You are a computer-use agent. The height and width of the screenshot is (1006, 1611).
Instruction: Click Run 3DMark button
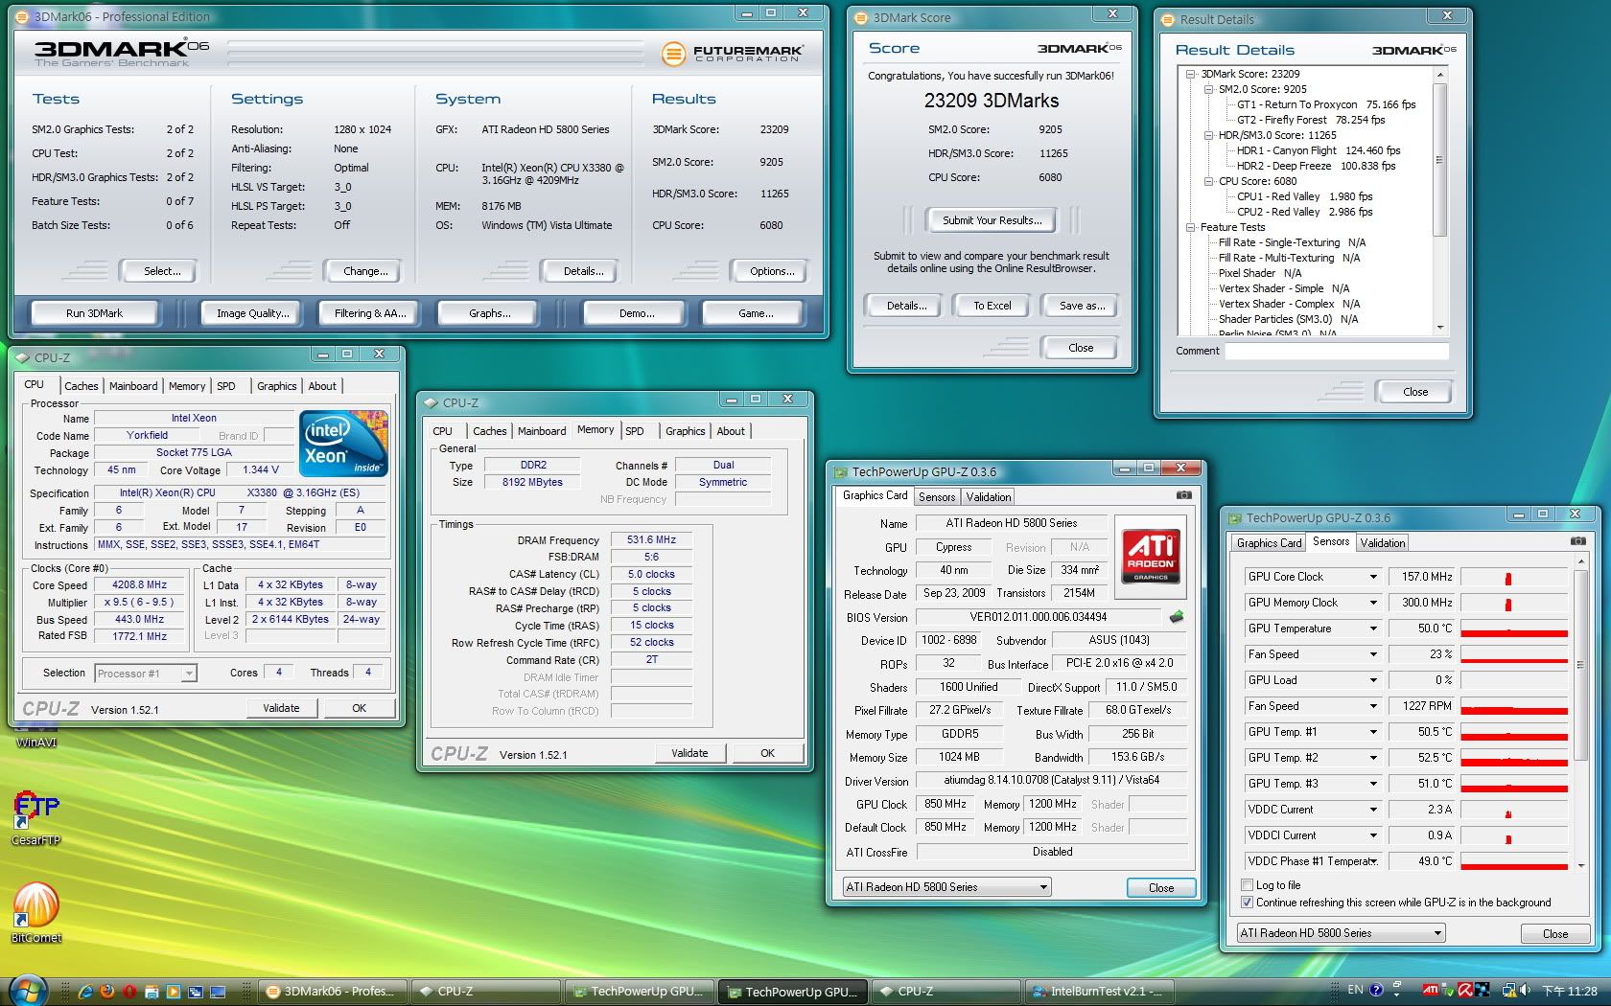coord(94,313)
